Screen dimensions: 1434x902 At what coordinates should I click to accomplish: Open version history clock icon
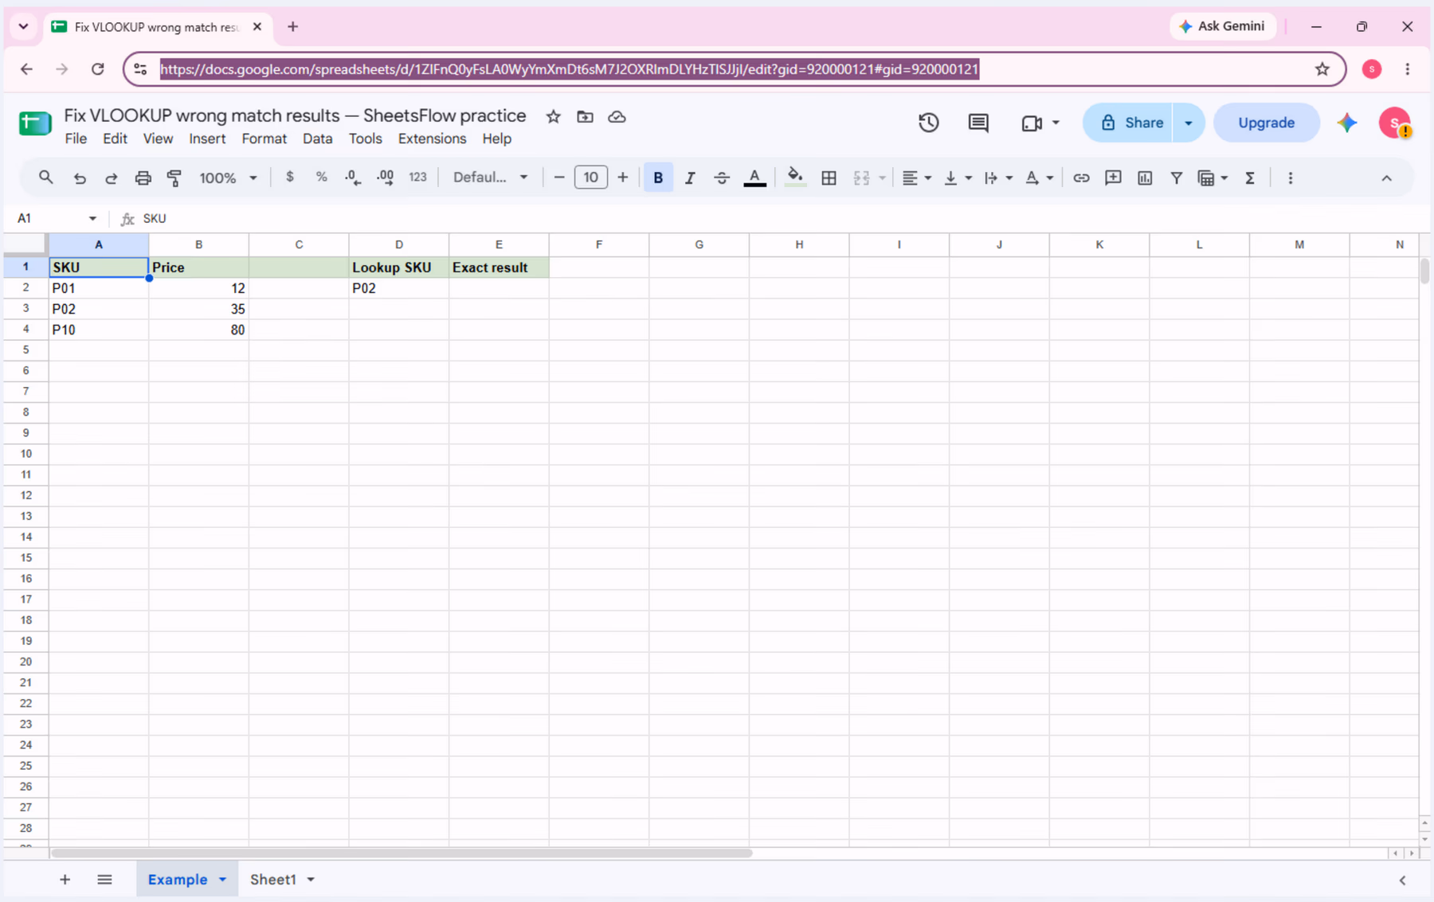[928, 123]
